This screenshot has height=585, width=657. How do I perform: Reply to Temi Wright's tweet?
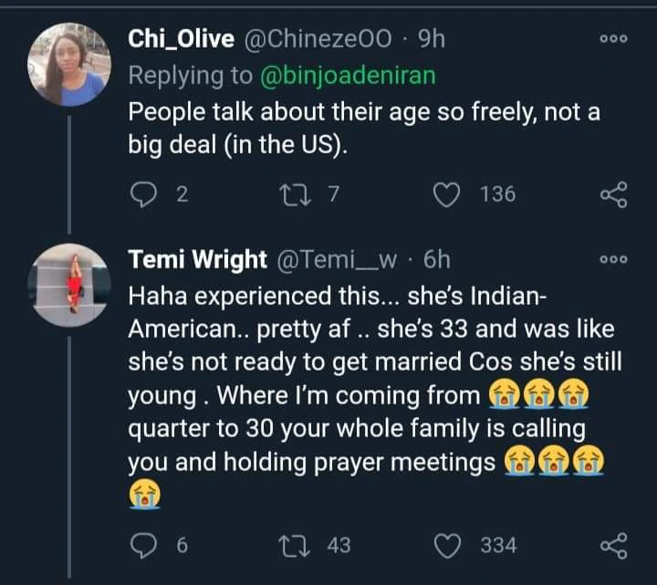point(143,545)
